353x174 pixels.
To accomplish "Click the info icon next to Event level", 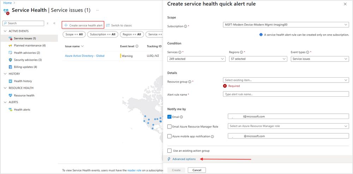I will click(x=137, y=46).
